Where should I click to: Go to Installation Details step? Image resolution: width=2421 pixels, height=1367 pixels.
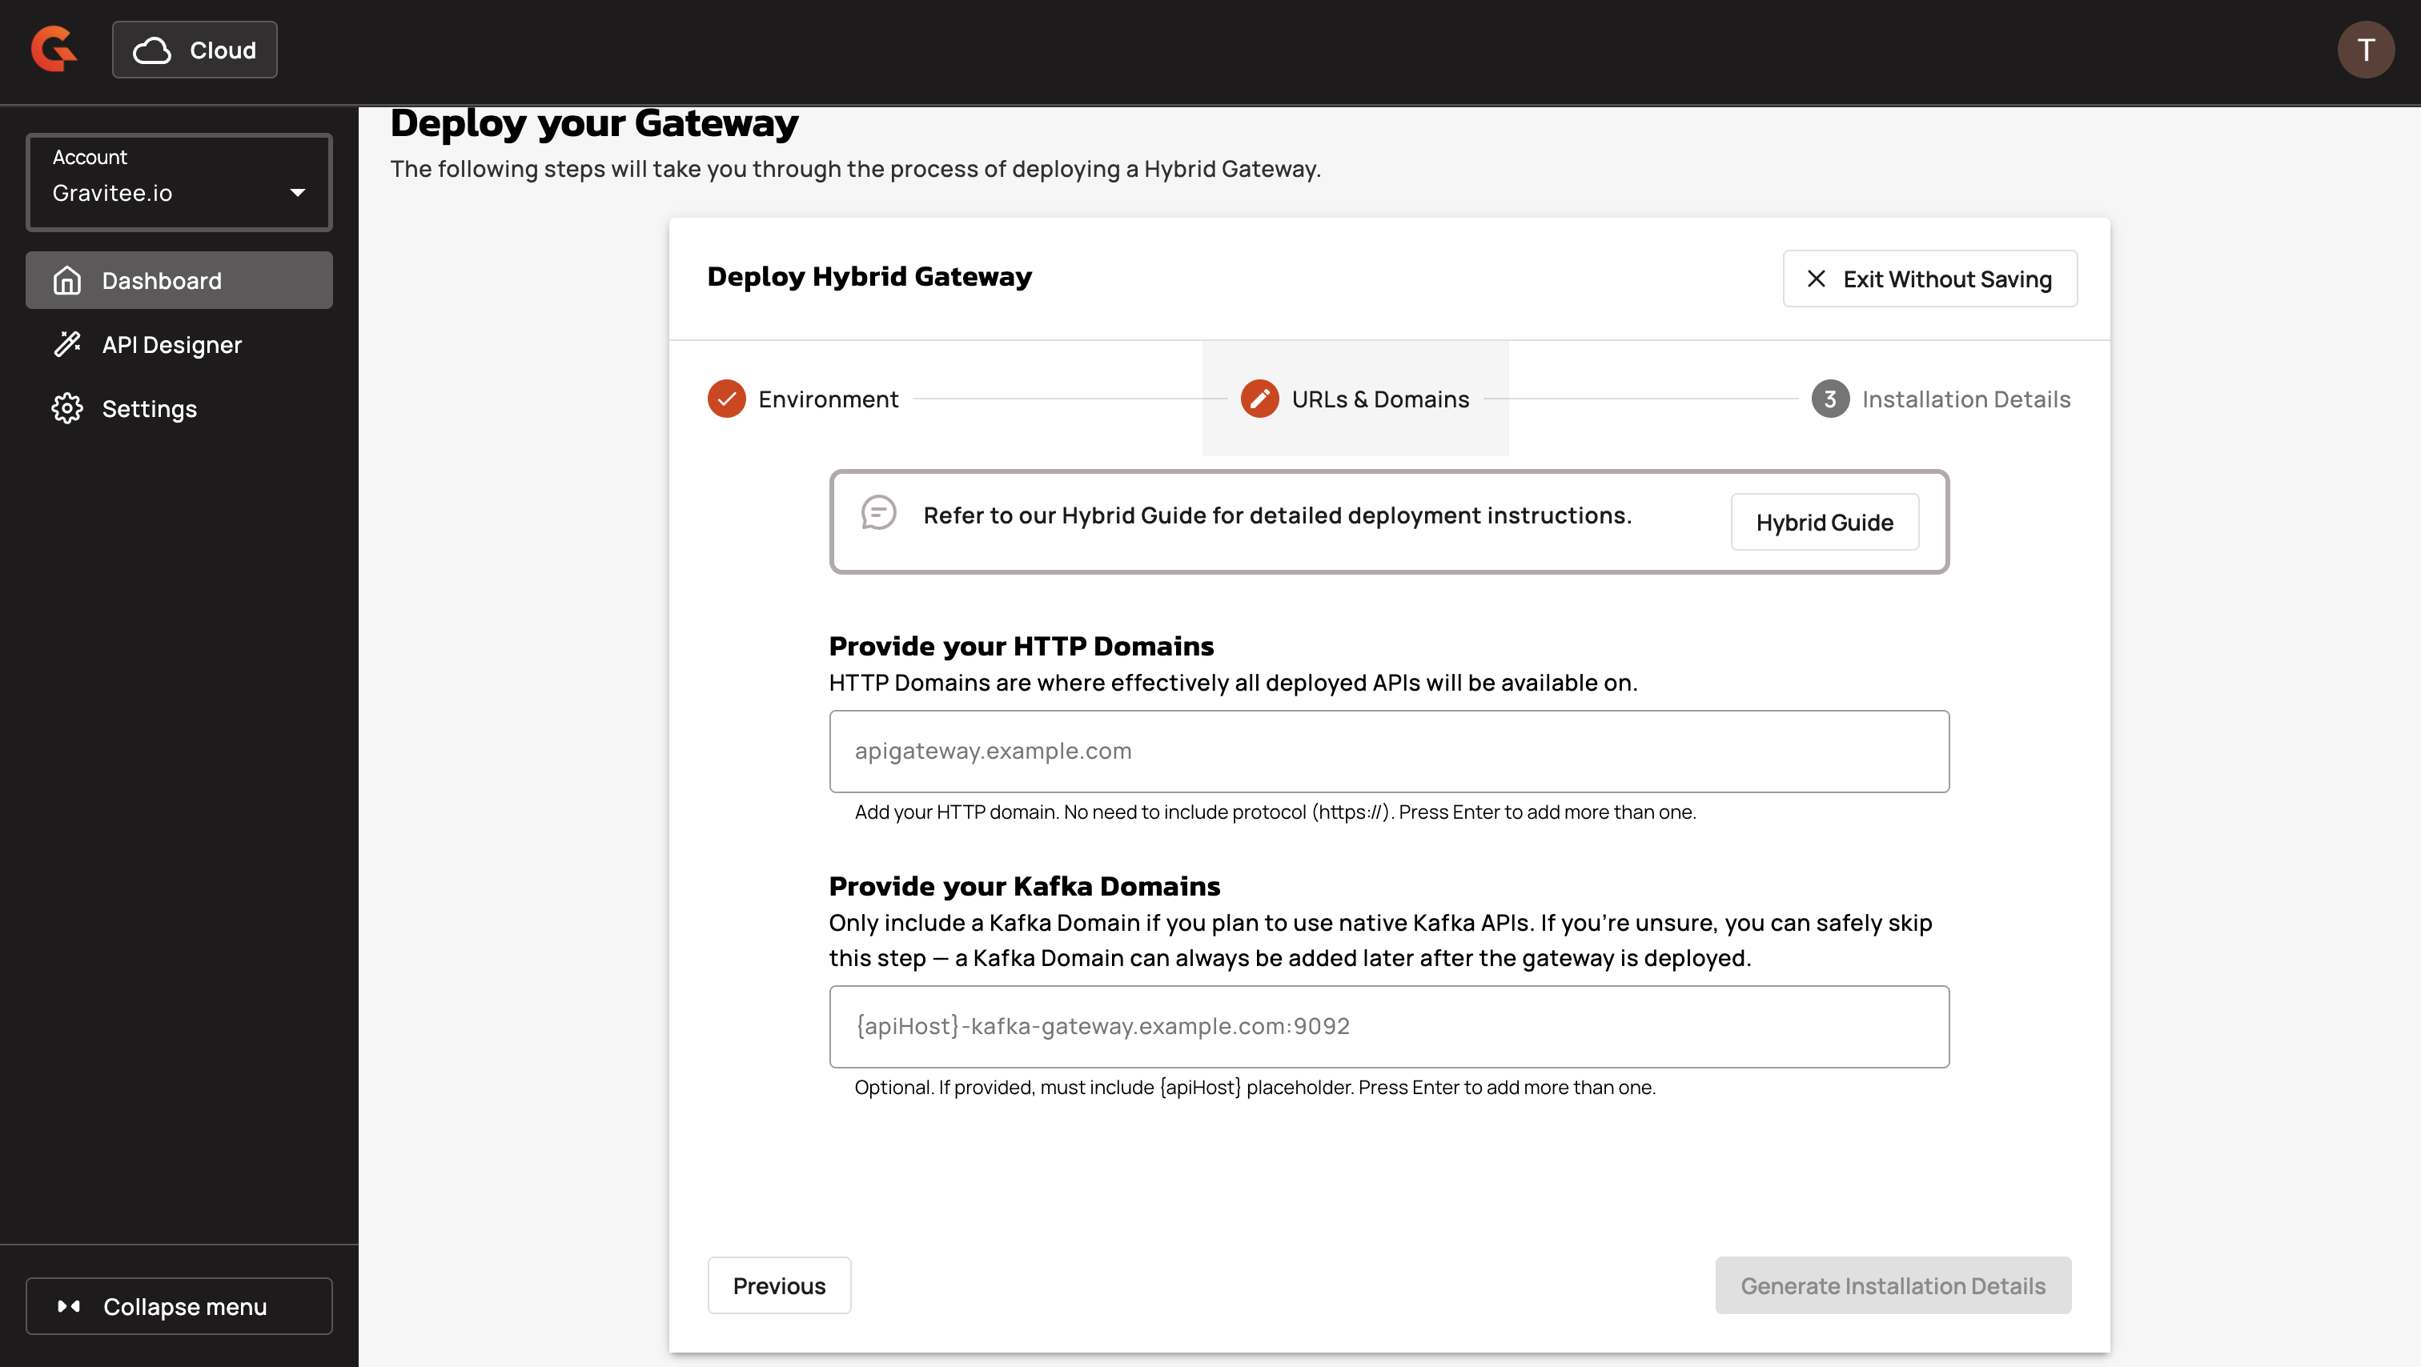point(1965,399)
